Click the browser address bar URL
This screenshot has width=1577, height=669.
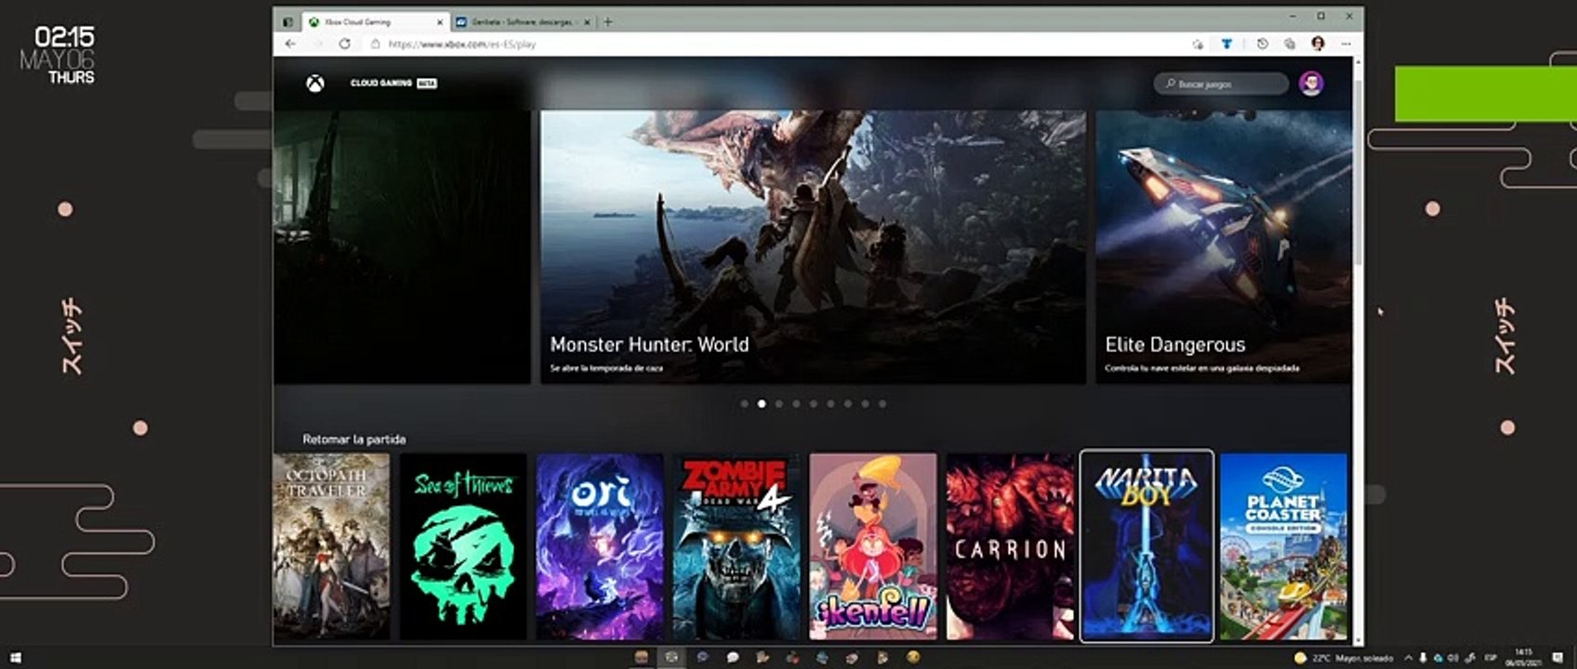[462, 44]
